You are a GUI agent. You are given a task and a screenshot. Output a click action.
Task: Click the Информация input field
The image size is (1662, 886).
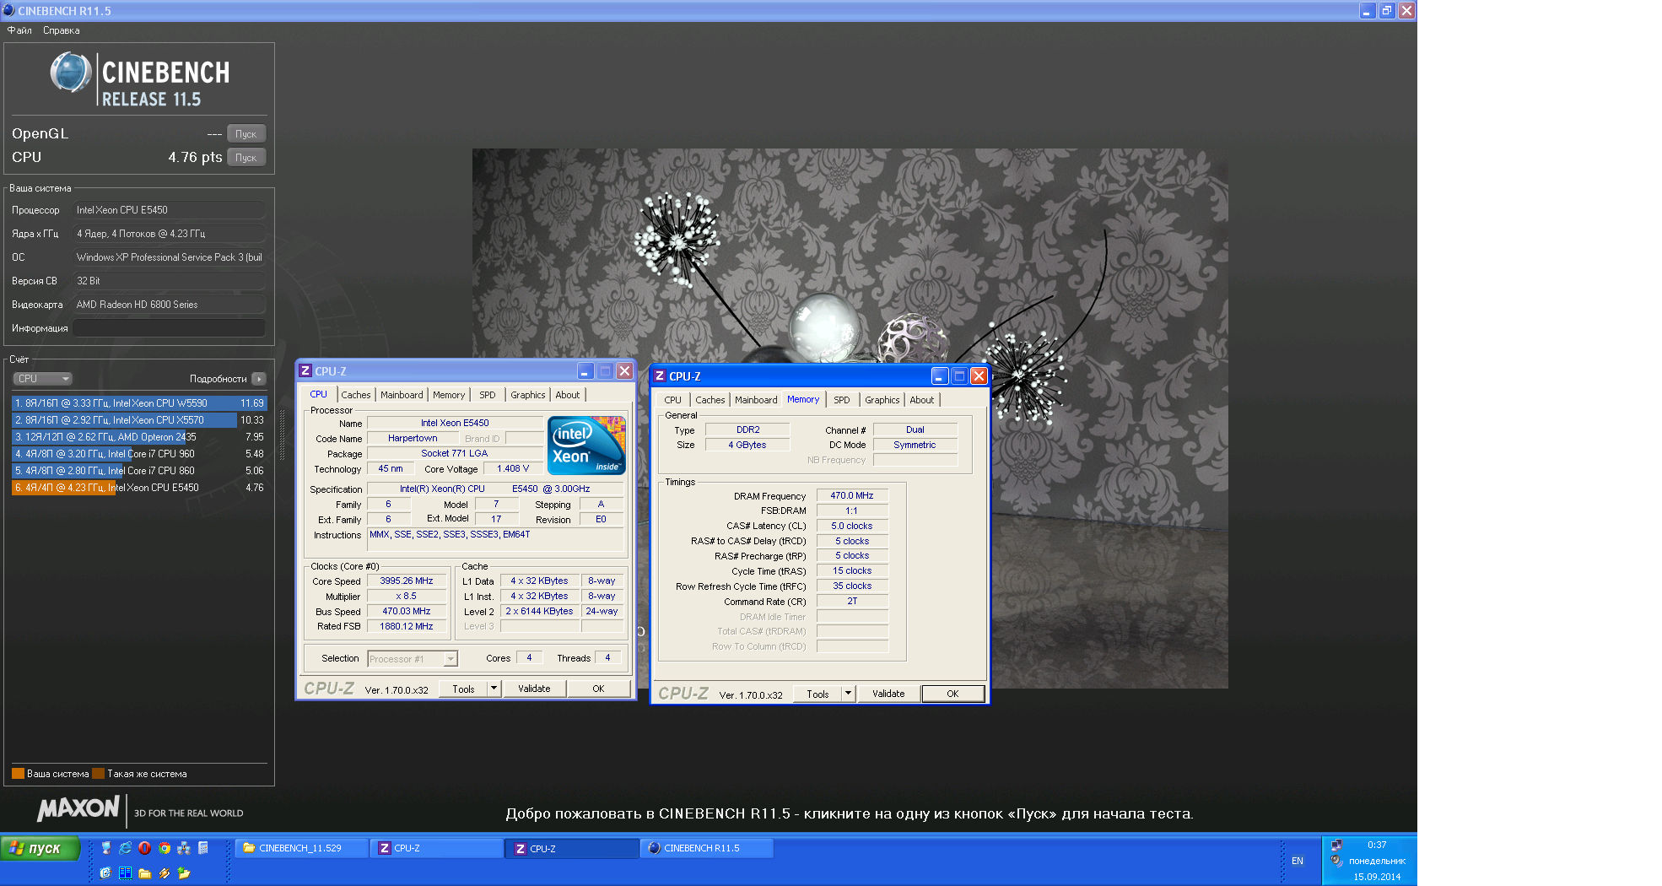(x=170, y=328)
